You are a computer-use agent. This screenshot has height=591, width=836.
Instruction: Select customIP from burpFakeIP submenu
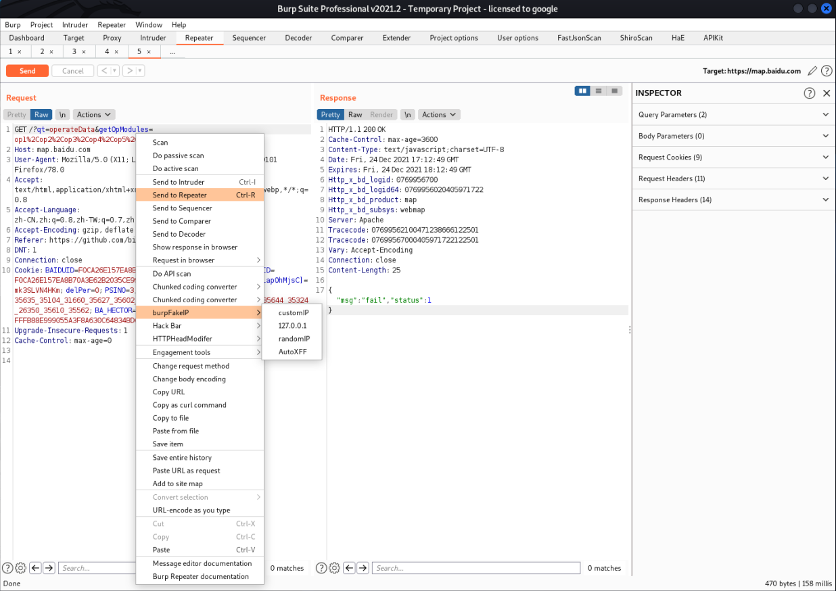(292, 313)
